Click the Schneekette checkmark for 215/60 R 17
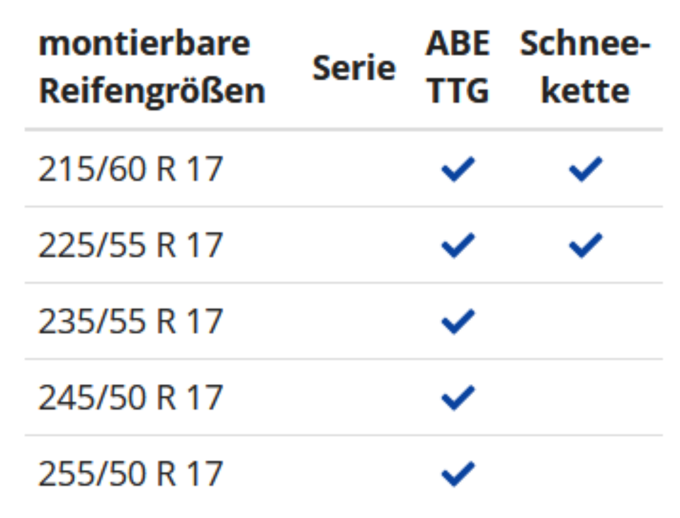The height and width of the screenshot is (518, 680). tap(585, 170)
